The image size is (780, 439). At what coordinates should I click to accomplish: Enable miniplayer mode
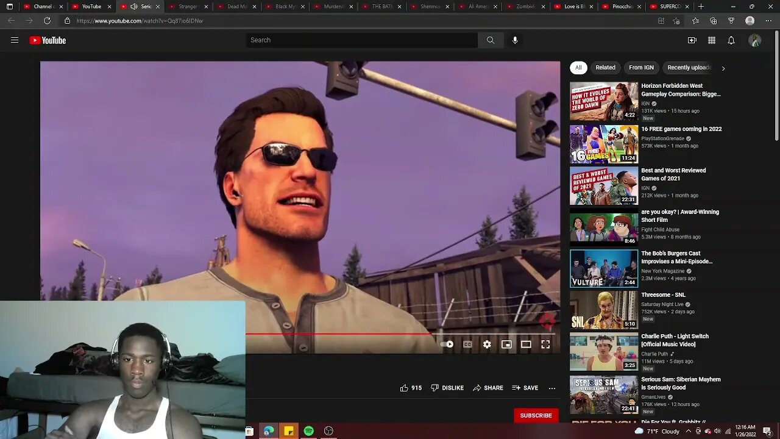506,344
